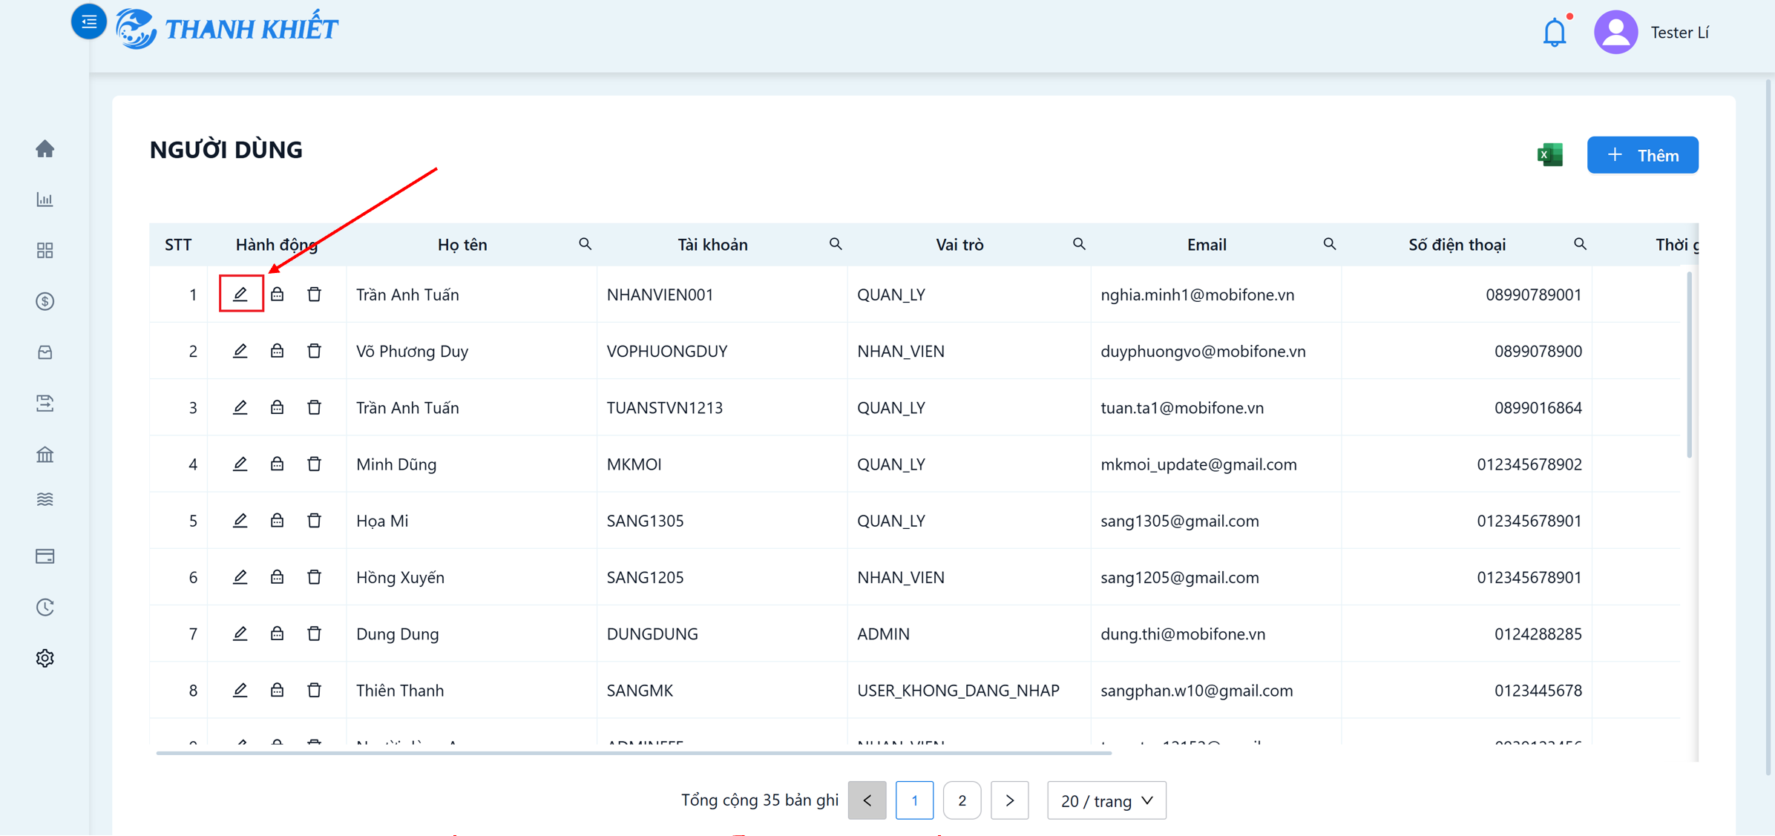
Task: Edit the user Võ Phương Duy
Action: [x=240, y=351]
